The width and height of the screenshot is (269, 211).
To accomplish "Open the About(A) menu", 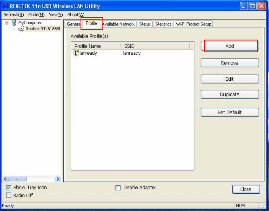I will (76, 15).
